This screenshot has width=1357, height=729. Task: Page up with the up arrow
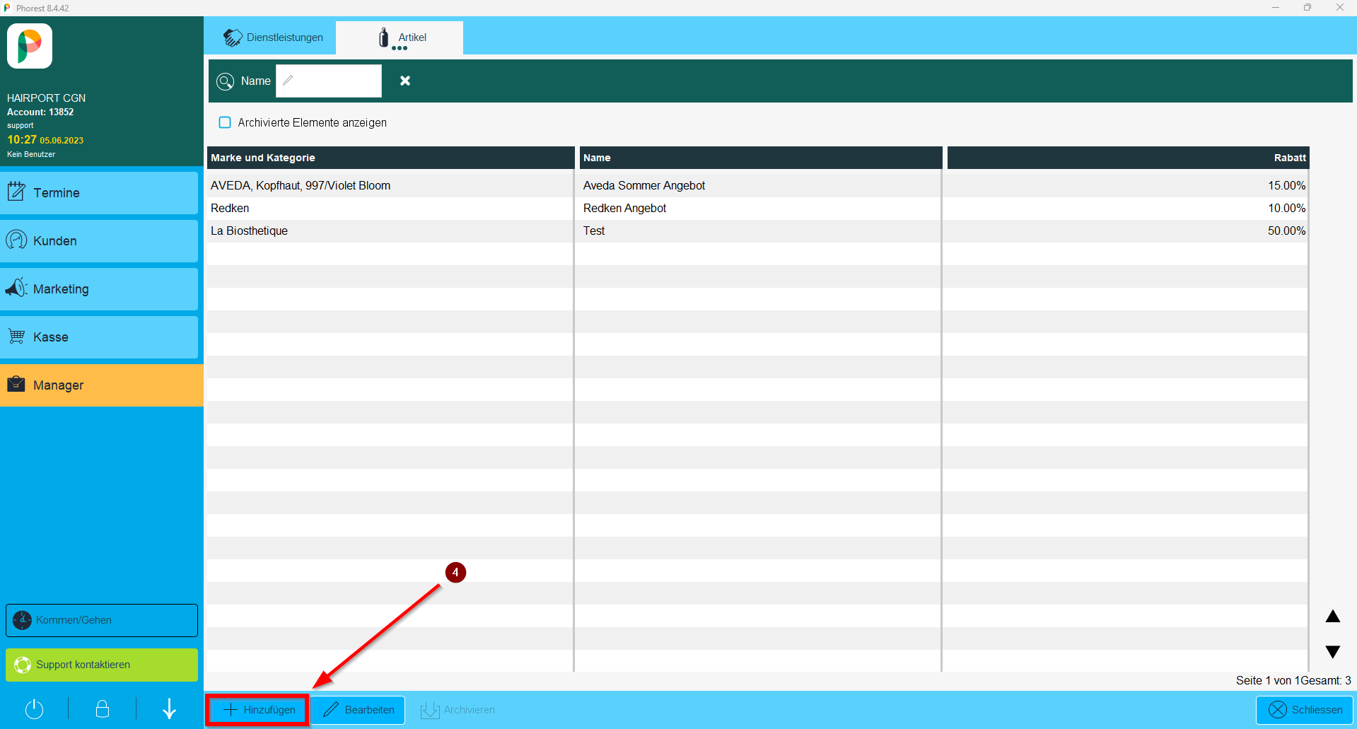click(1333, 617)
